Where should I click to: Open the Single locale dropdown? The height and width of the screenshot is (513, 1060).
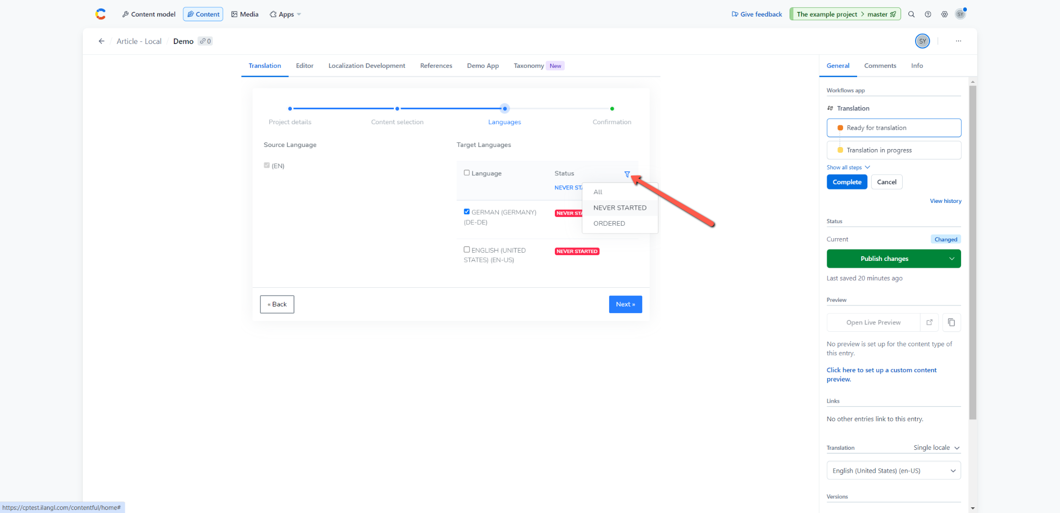[x=936, y=448]
